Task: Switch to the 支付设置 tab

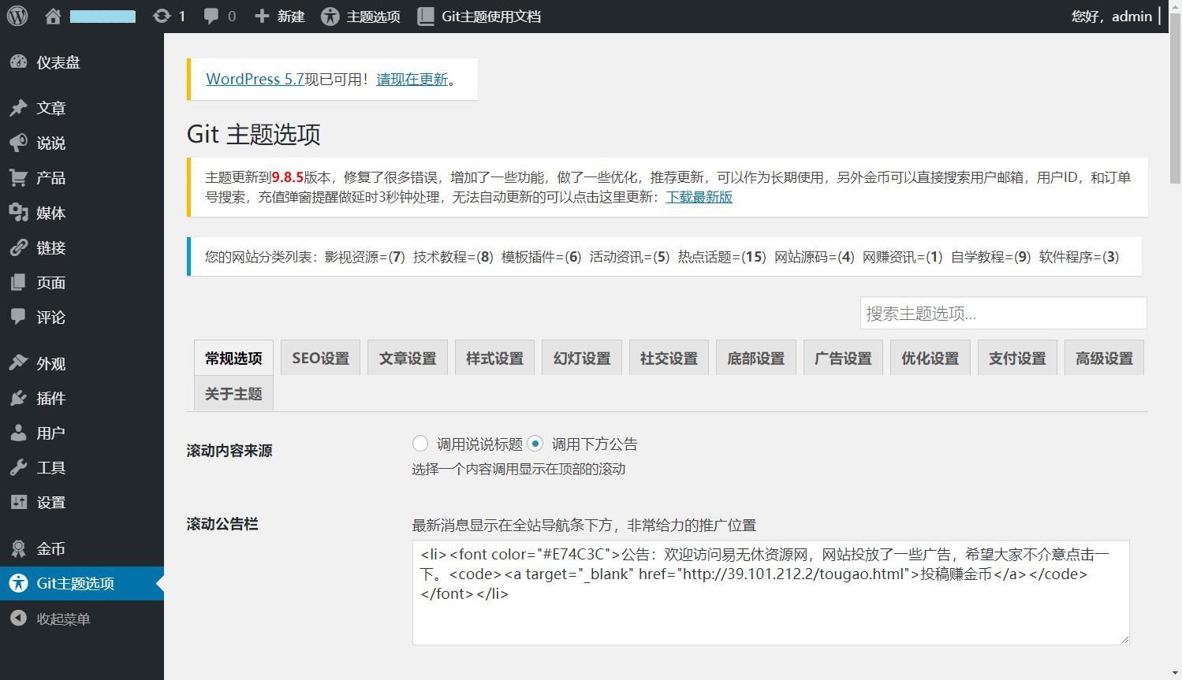Action: (x=1016, y=358)
